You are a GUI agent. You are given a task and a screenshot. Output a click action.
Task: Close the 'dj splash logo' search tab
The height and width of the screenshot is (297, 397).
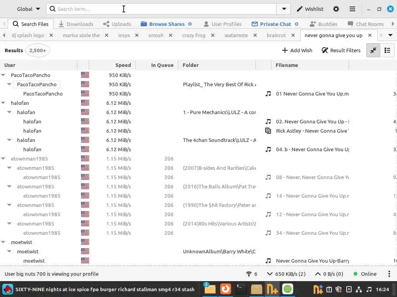pyautogui.click(x=51, y=35)
